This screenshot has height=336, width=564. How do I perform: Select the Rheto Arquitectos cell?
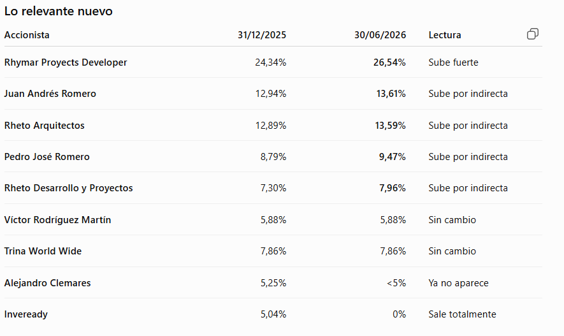point(44,125)
